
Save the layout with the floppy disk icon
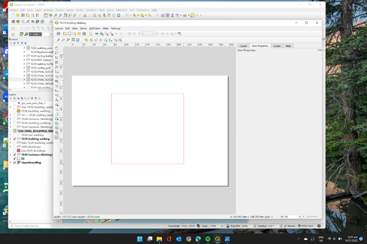[58, 34]
